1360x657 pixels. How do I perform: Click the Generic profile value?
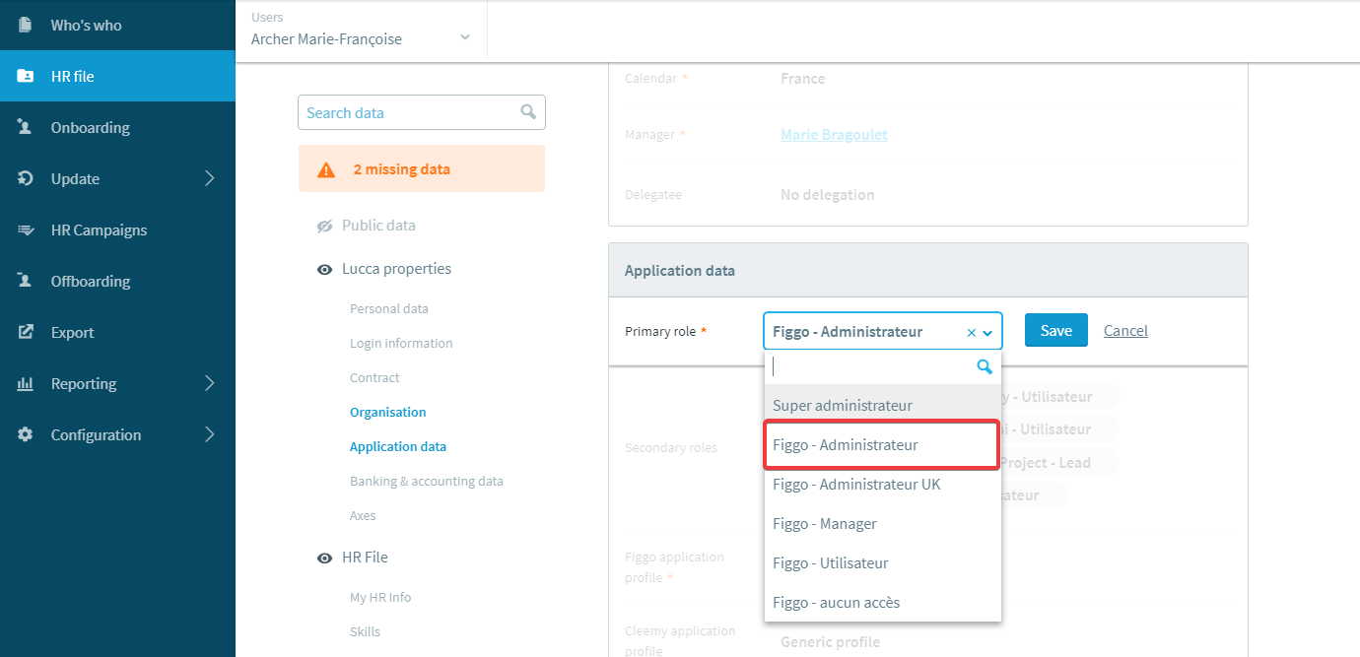[x=830, y=642]
